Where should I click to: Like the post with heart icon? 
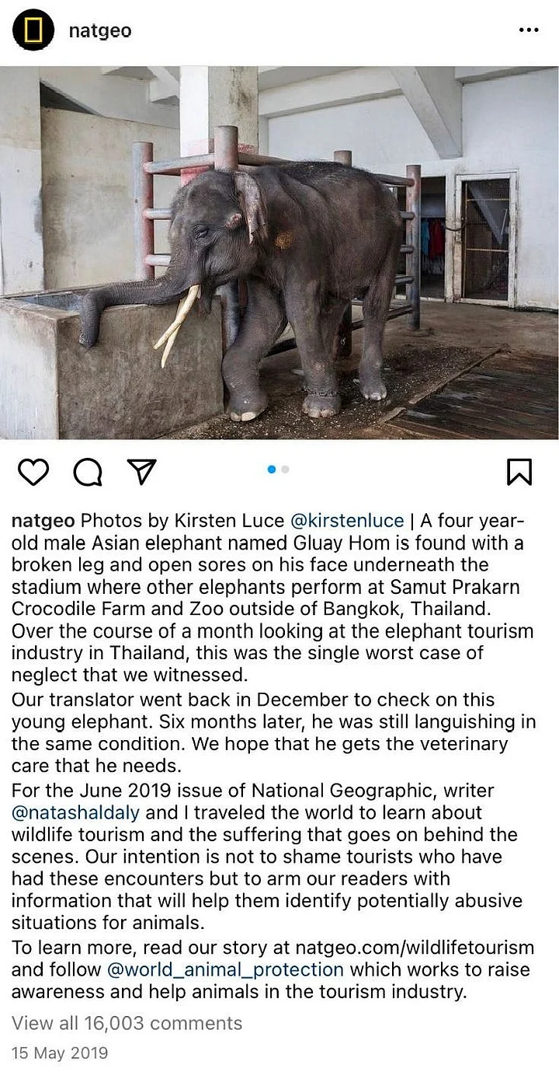click(33, 471)
